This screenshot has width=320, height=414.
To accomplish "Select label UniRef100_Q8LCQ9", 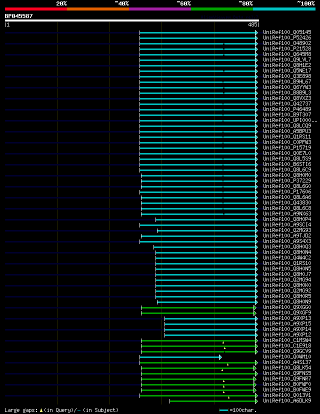I will click(x=287, y=125).
